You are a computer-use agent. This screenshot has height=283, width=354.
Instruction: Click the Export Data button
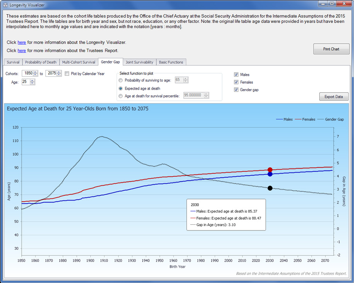click(334, 97)
